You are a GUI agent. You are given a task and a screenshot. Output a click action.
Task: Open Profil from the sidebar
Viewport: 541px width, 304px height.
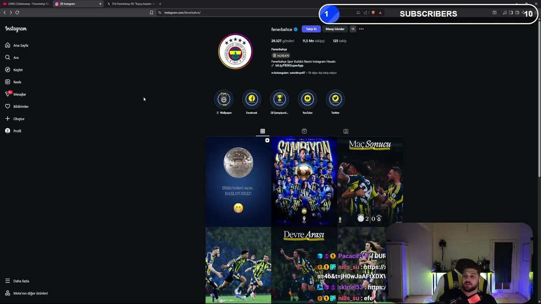point(13,131)
